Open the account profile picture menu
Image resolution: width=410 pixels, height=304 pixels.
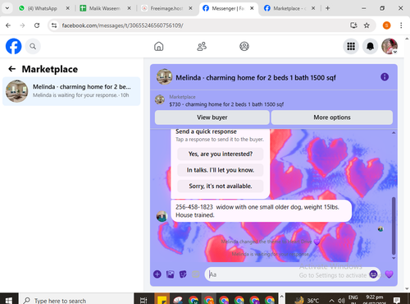[x=389, y=46]
